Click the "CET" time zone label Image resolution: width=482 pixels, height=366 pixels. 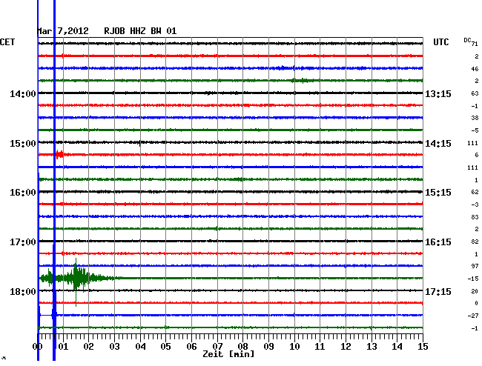tap(7, 42)
